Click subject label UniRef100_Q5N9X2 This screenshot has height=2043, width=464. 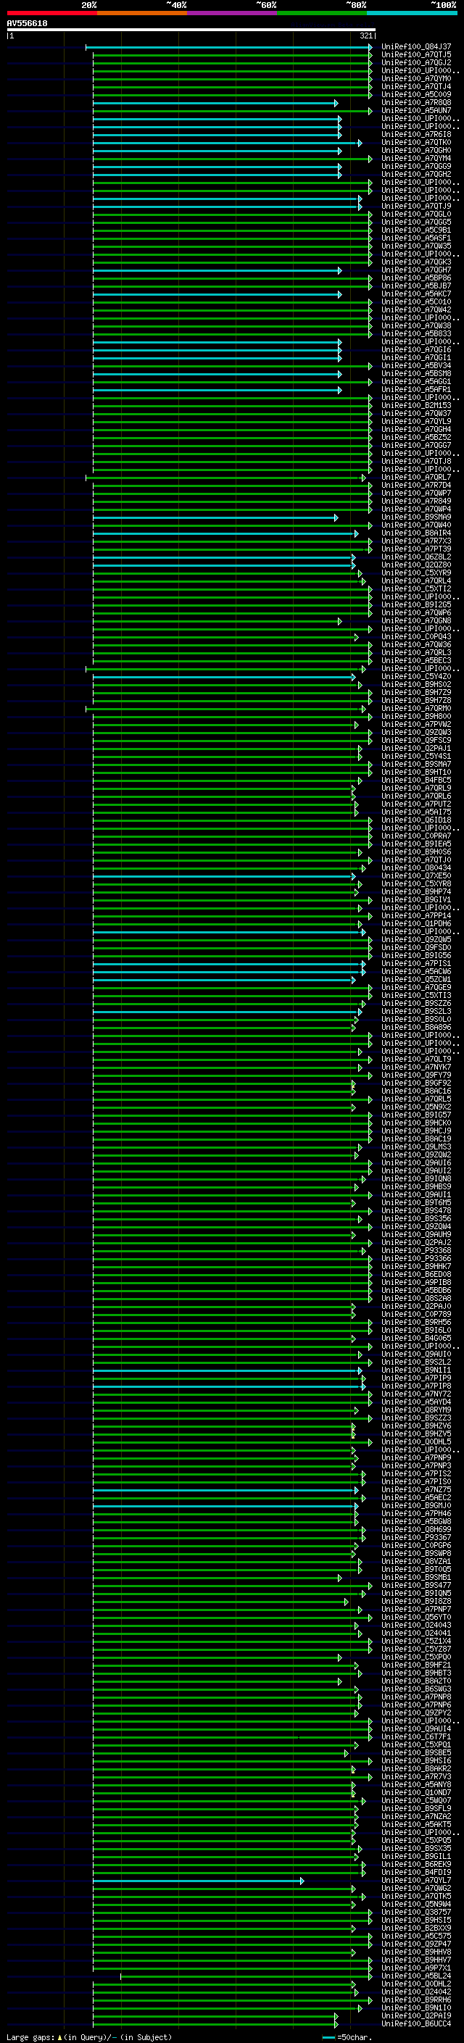tap(416, 1107)
